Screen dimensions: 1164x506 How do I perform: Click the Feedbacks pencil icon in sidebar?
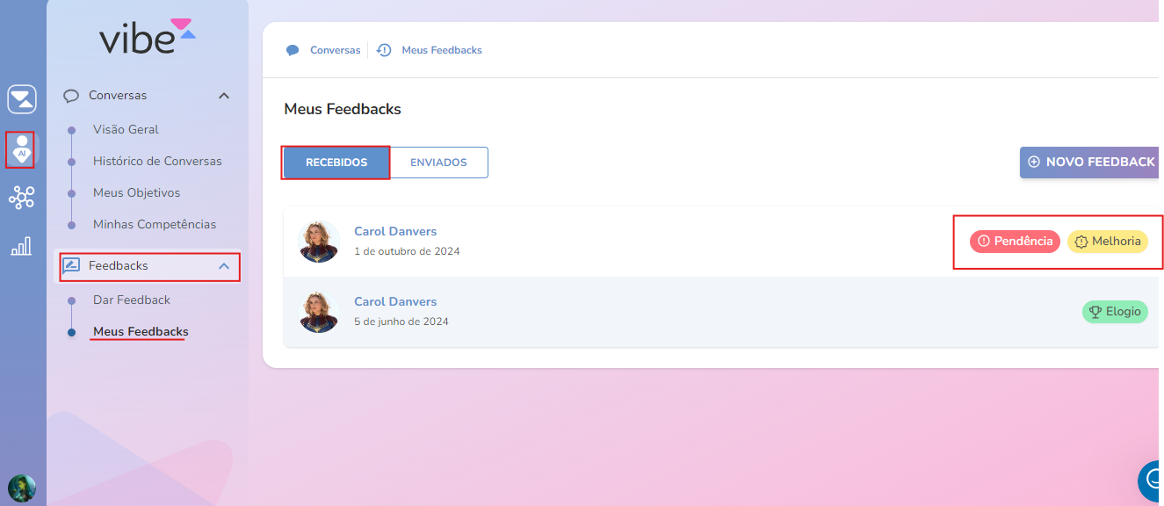pos(71,265)
